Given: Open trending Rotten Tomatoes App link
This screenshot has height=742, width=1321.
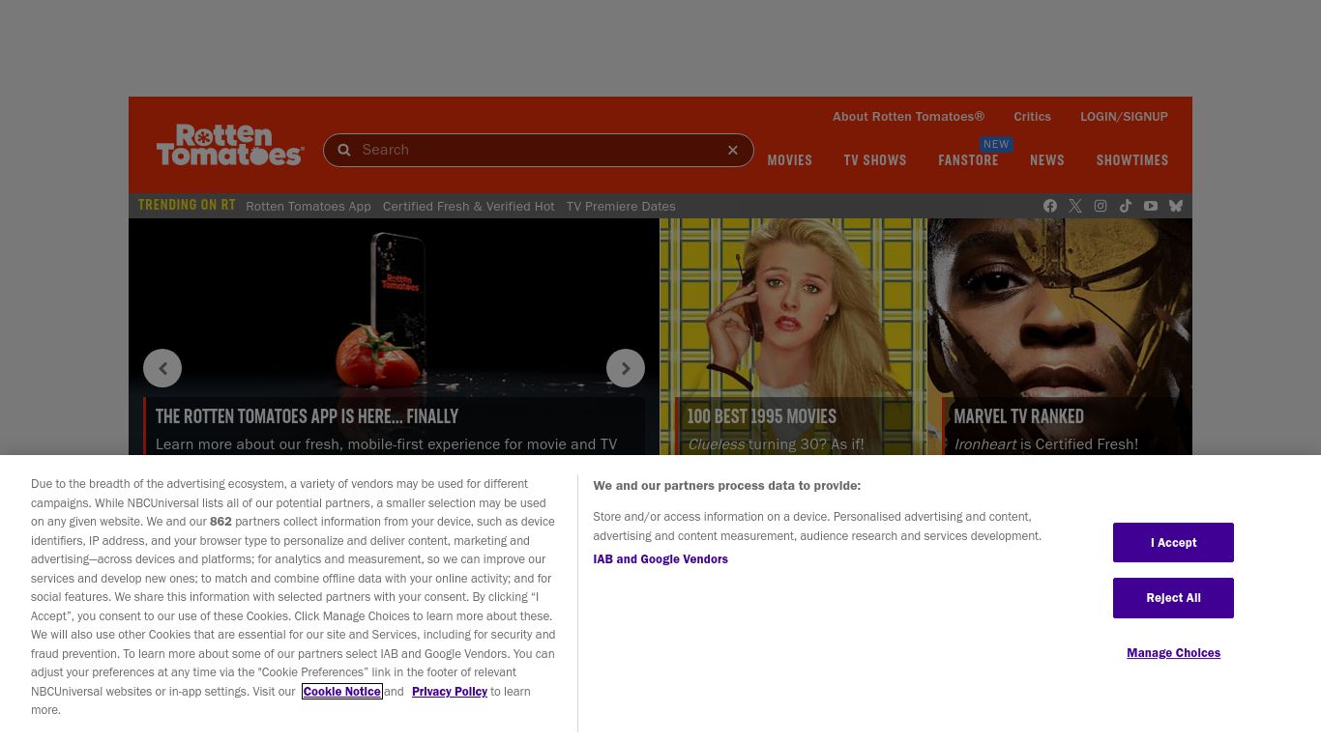Looking at the screenshot, I should coord(308,206).
